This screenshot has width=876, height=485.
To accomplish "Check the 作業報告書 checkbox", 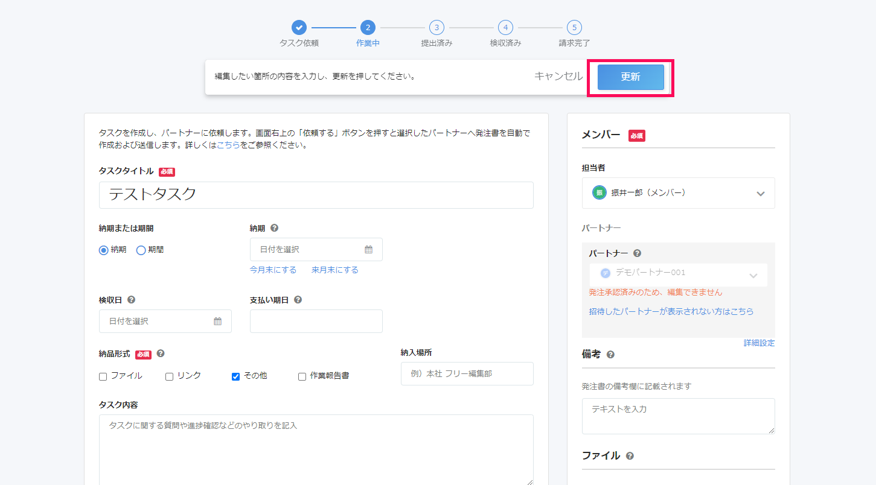I will click(302, 376).
